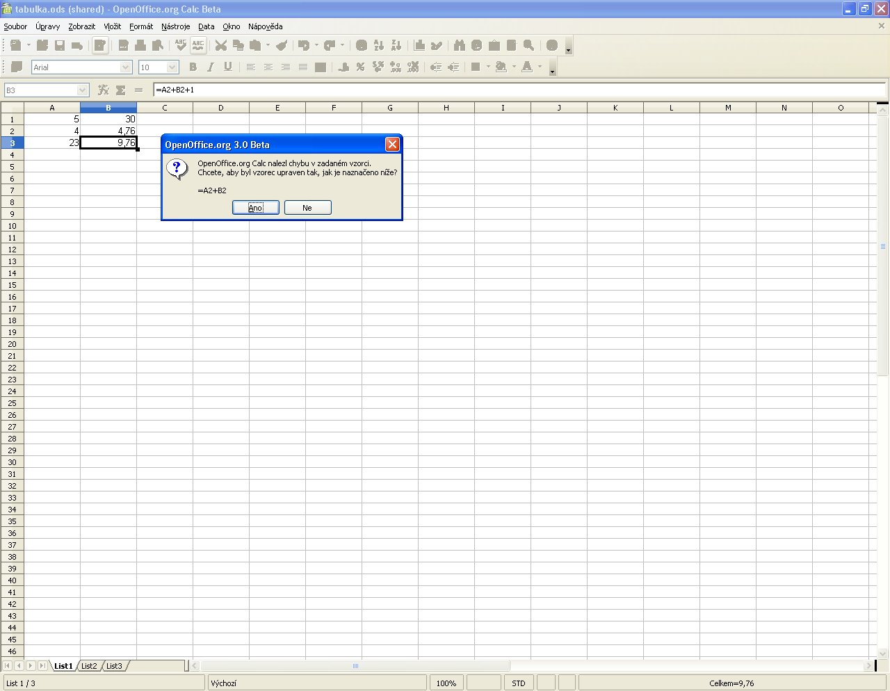This screenshot has height=691, width=890.
Task: Toggle align left
Action: point(251,67)
